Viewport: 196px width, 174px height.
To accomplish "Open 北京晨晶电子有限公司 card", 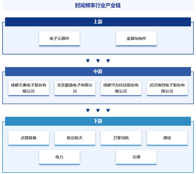I will tap(75, 88).
